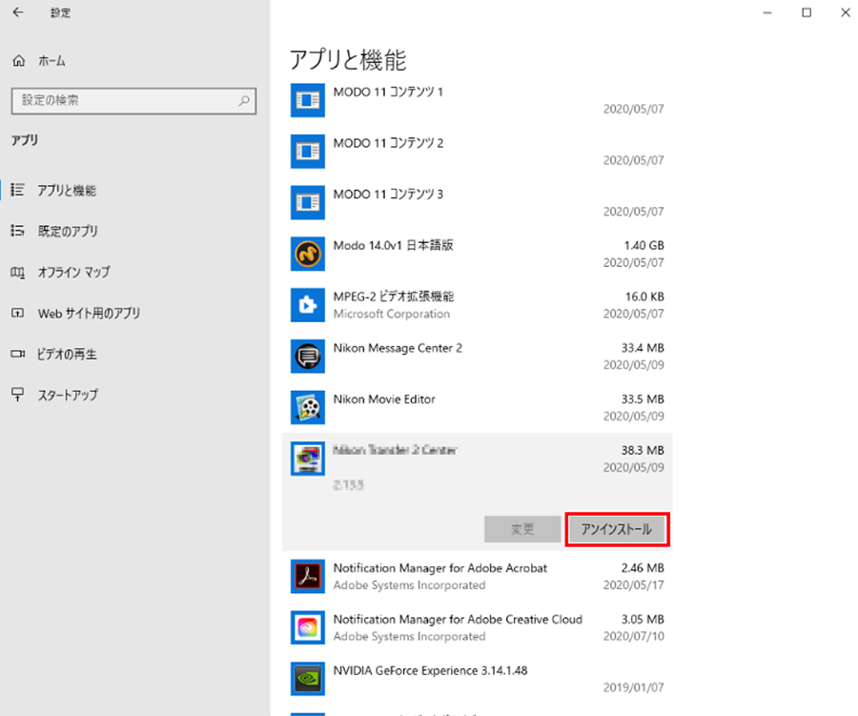Click MODO 11 コンテンツ 2 app icon
Image resolution: width=858 pixels, height=716 pixels.
point(308,152)
